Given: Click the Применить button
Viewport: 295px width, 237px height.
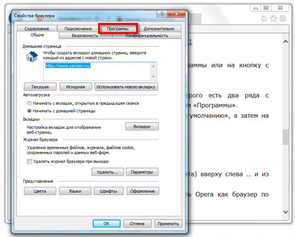Looking at the screenshot, I should [168, 223].
